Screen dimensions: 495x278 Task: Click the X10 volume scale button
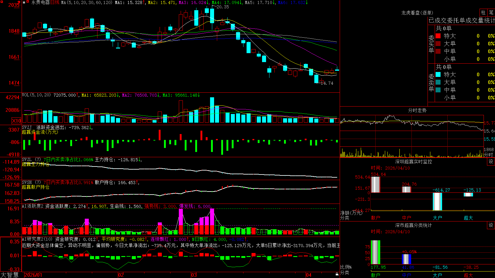tap(16, 121)
